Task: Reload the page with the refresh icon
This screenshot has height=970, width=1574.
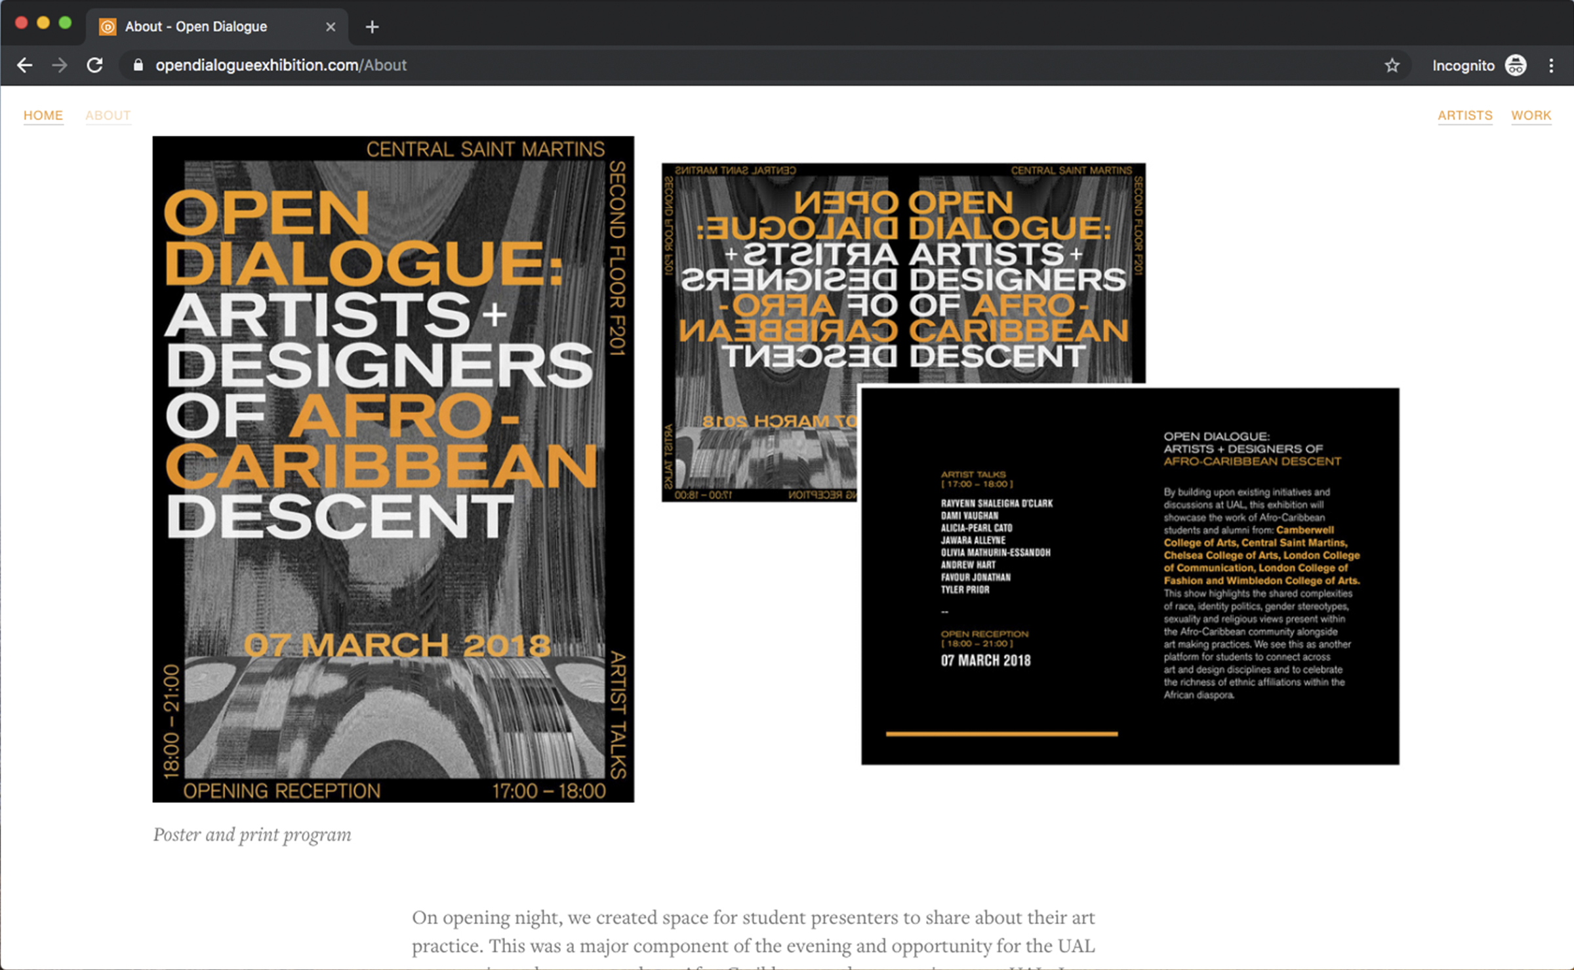Action: (95, 66)
